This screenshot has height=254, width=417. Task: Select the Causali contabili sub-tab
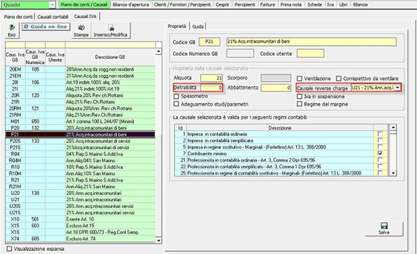[x=53, y=17]
